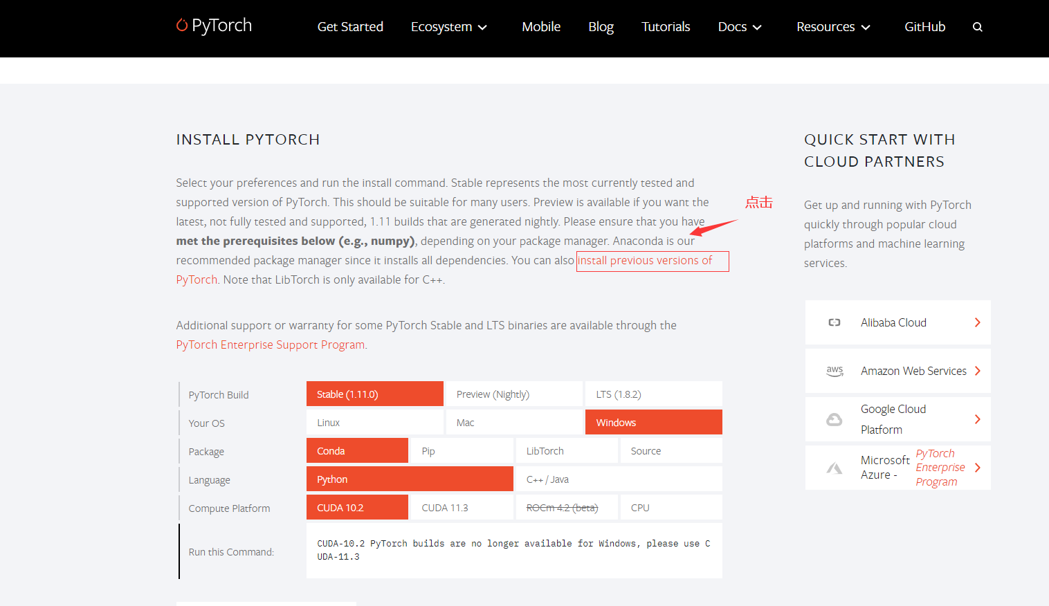This screenshot has height=606, width=1049.
Task: Select Python language option
Action: tap(410, 479)
